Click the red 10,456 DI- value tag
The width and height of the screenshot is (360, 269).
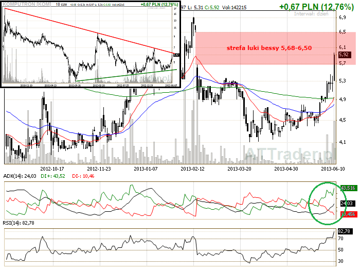point(348,214)
